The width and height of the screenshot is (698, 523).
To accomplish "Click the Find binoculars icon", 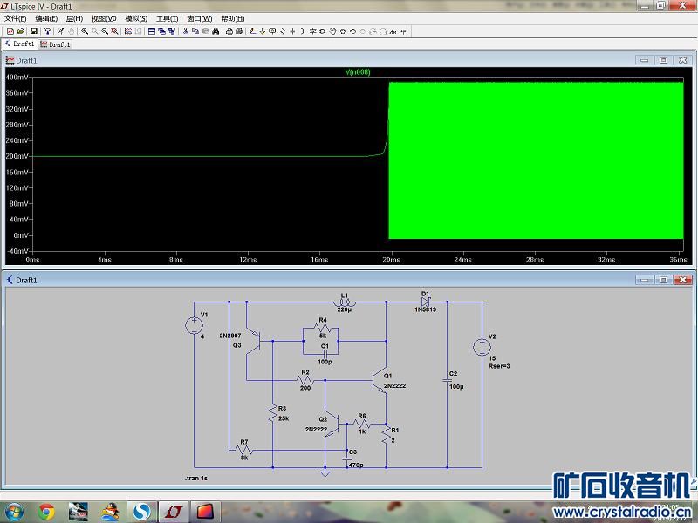I will [x=216, y=31].
